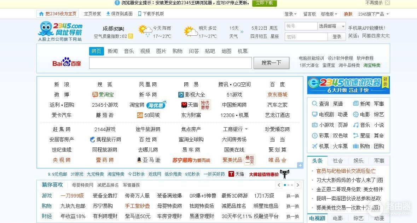Click the plus icon at site grid corner
This screenshot has width=417, height=223.
[x=300, y=165]
